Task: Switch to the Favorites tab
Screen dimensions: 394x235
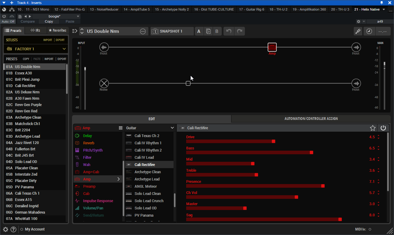Action: (58, 30)
